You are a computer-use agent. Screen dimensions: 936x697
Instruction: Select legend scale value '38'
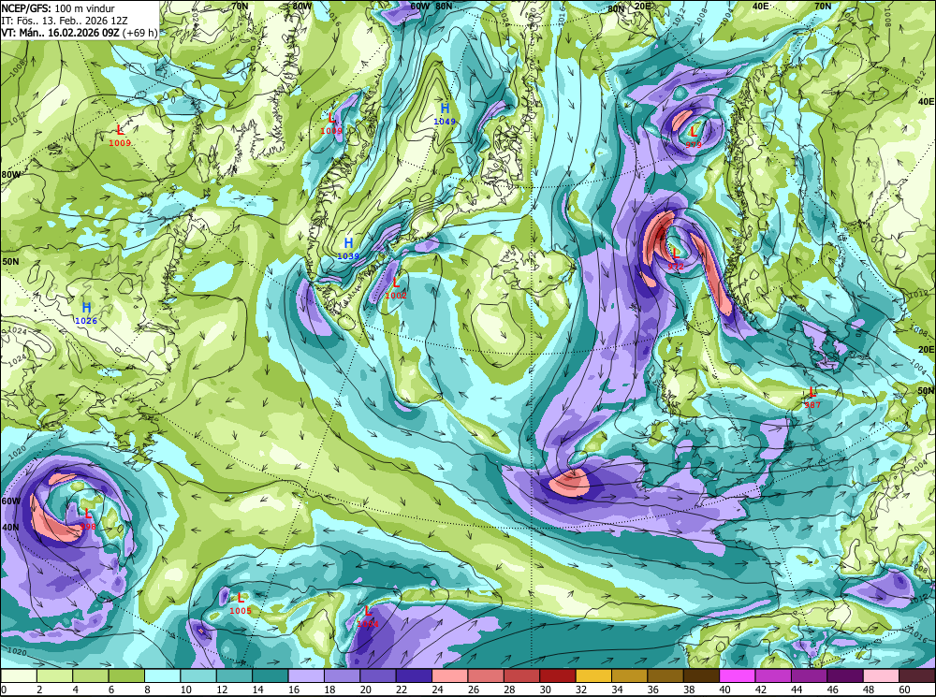tap(688, 690)
